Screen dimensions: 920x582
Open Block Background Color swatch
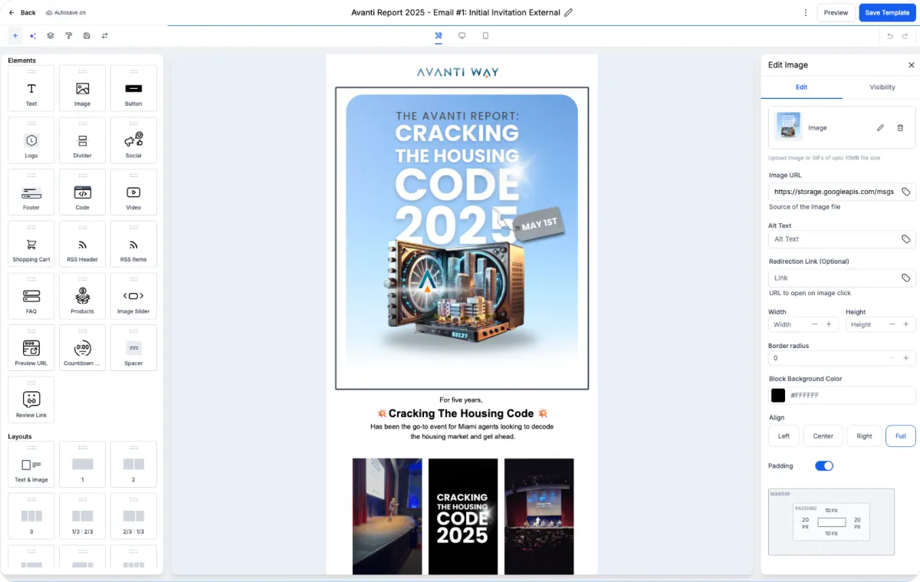(x=778, y=396)
